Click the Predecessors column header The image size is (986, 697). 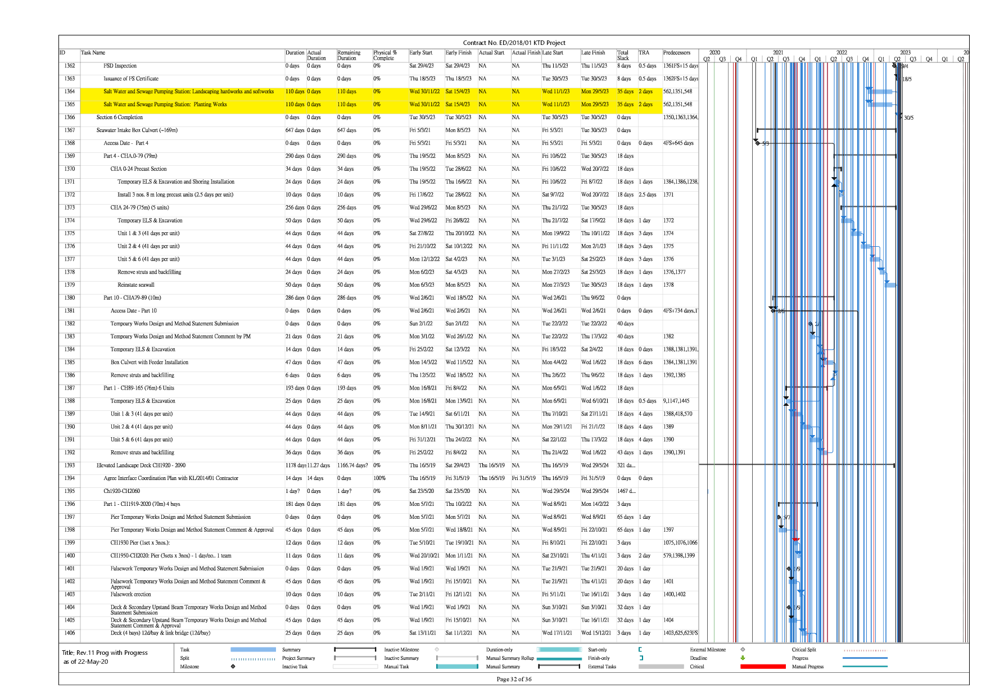(x=676, y=53)
